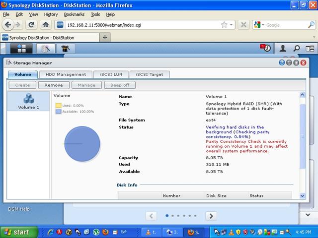Click the Remove volume button
Viewport: 318px width, 238px height.
click(54, 85)
